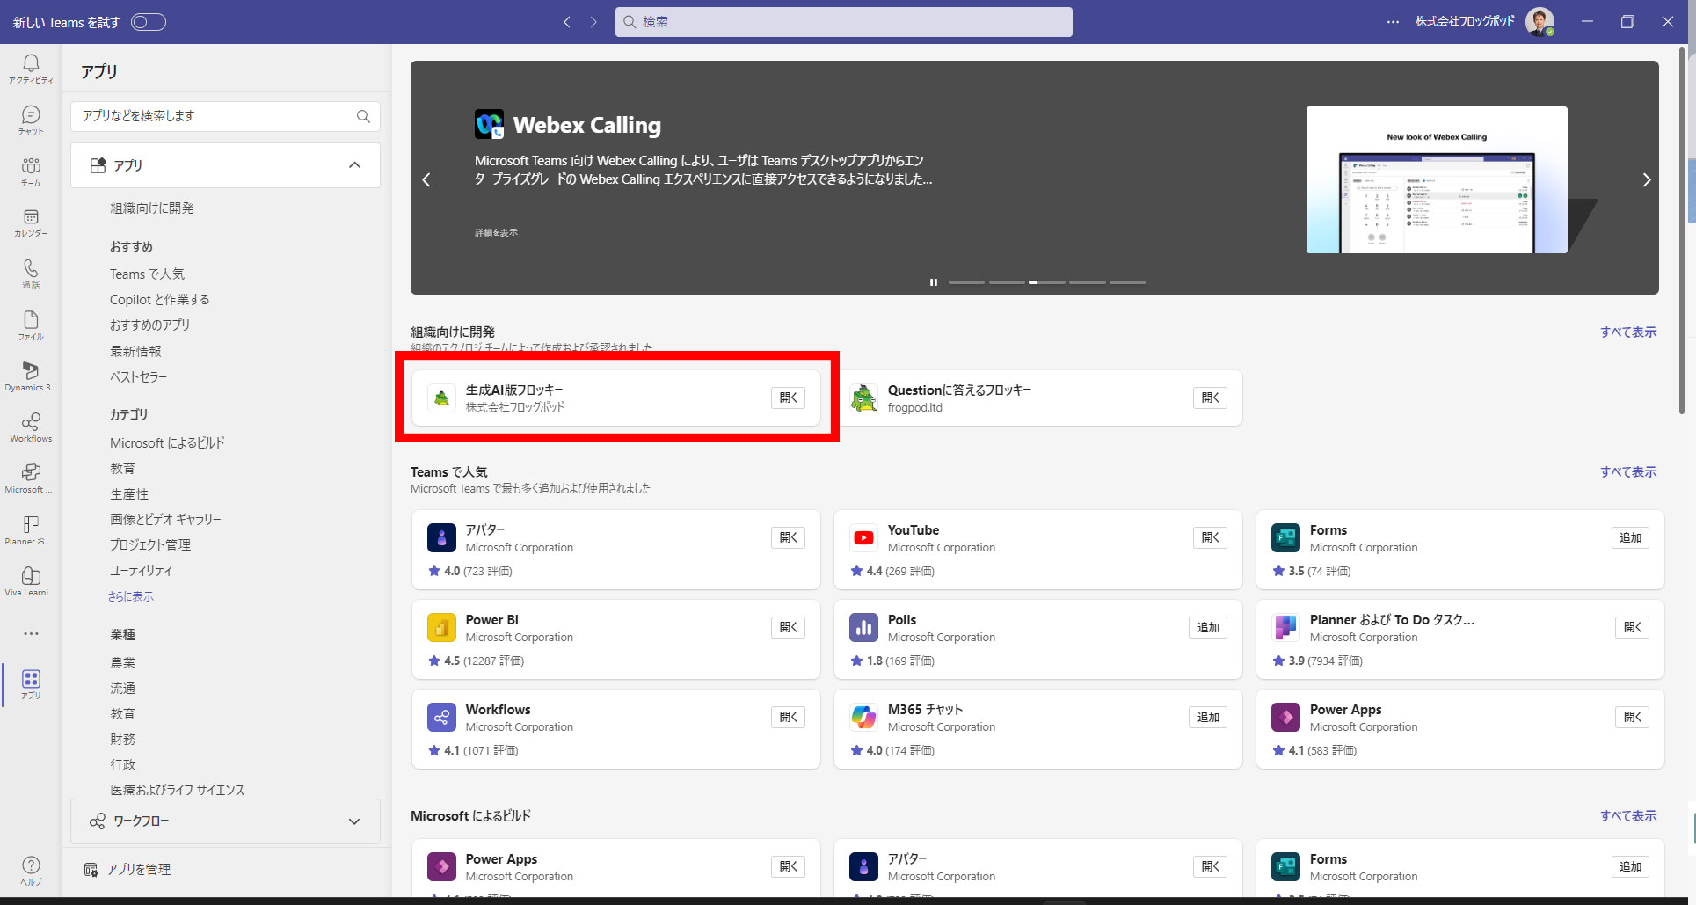Show next banner slide

click(1646, 180)
